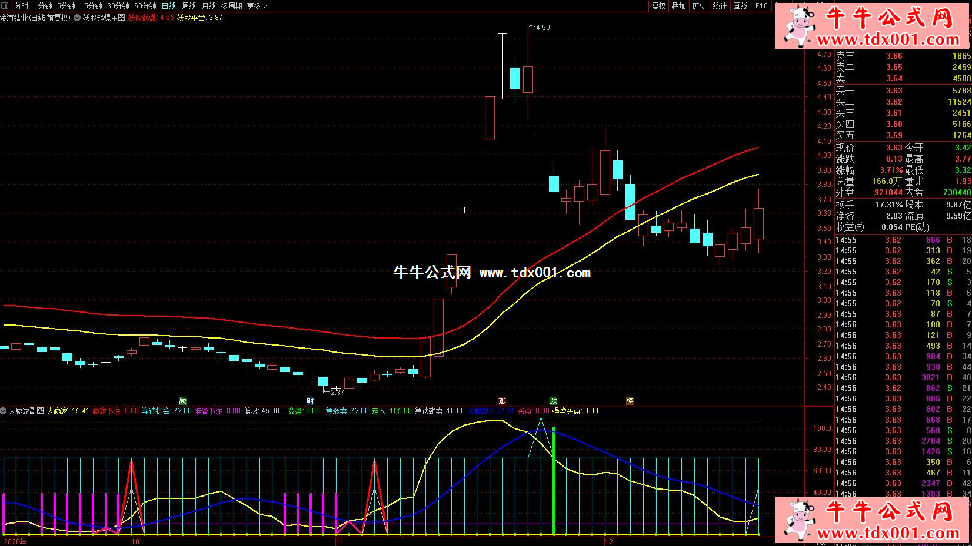972x546 pixels.
Task: Open the 多周期 multi-period view
Action: 232,6
